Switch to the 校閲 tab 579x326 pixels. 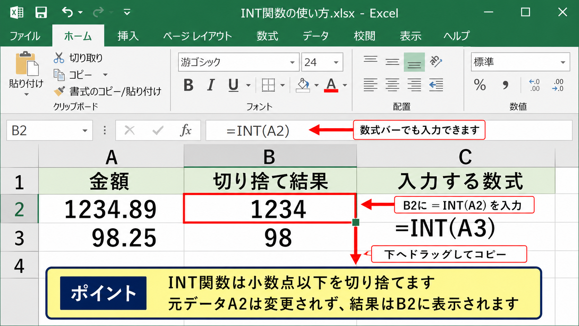[x=364, y=36]
